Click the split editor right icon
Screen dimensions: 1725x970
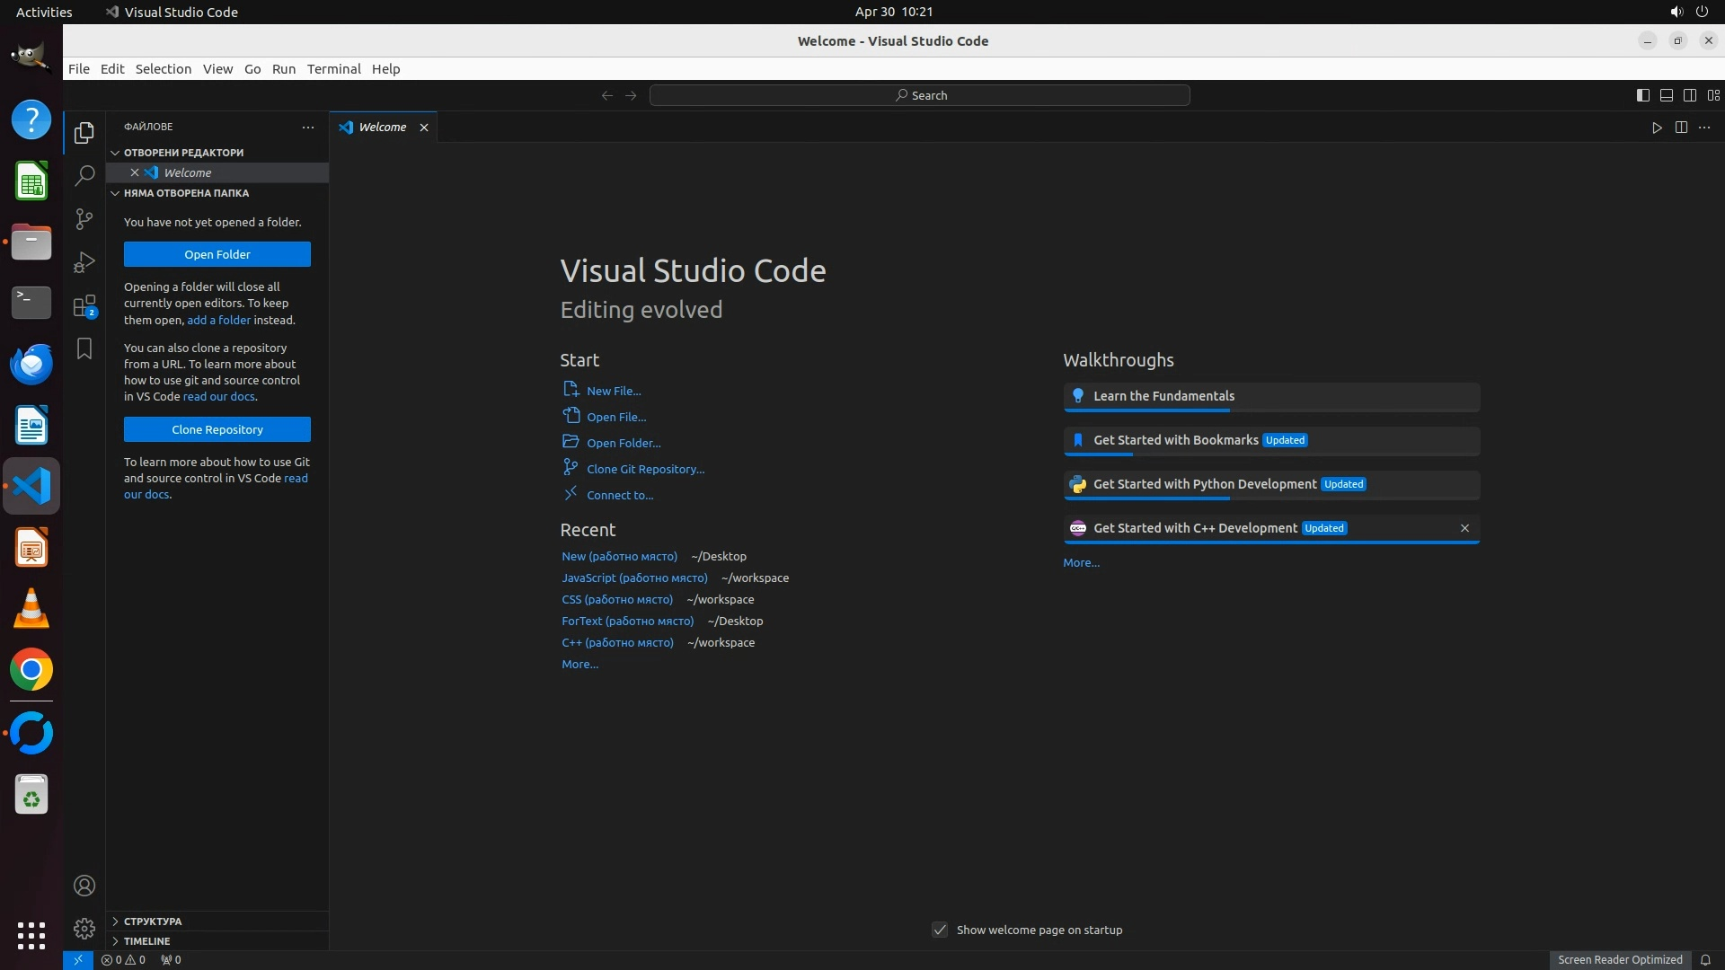[1681, 128]
